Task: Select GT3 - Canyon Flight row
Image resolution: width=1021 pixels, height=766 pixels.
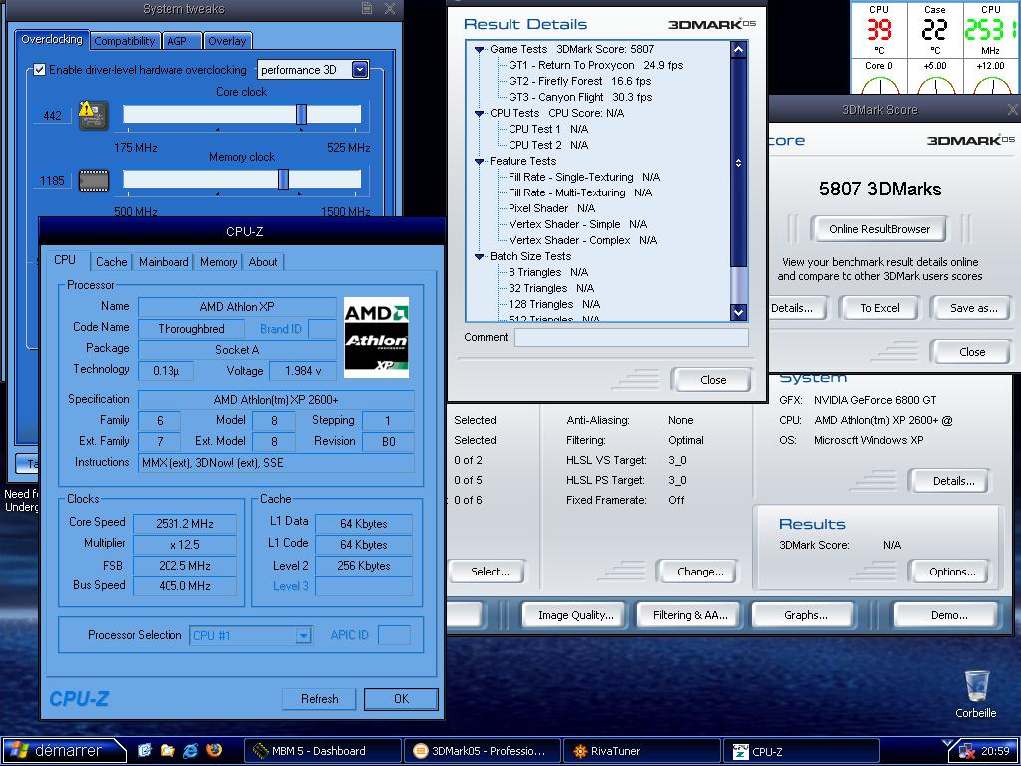Action: click(x=580, y=97)
